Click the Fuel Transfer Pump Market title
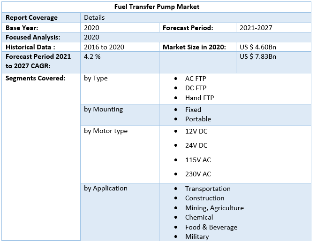This screenshot has width=317, height=245. click(157, 7)
